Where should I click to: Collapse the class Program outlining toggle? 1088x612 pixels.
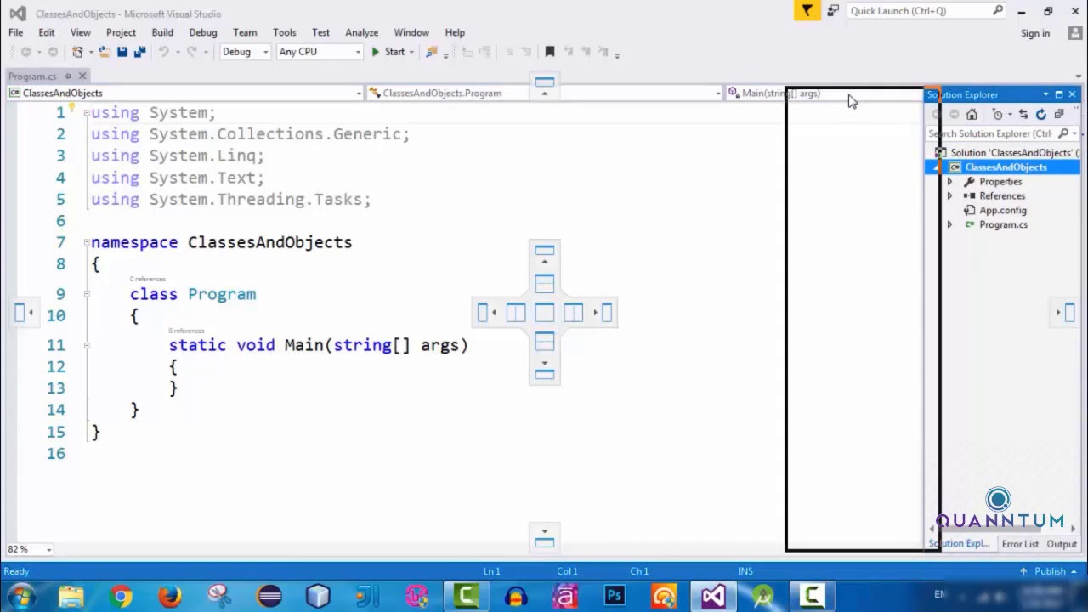click(87, 294)
